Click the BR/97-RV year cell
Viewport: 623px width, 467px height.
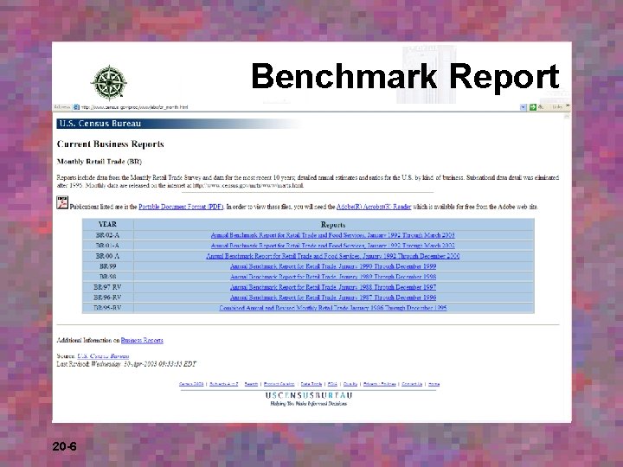coord(107,287)
